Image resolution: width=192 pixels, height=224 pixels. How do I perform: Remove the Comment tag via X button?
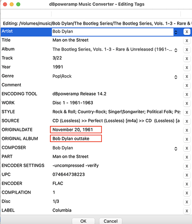pyautogui.click(x=187, y=86)
